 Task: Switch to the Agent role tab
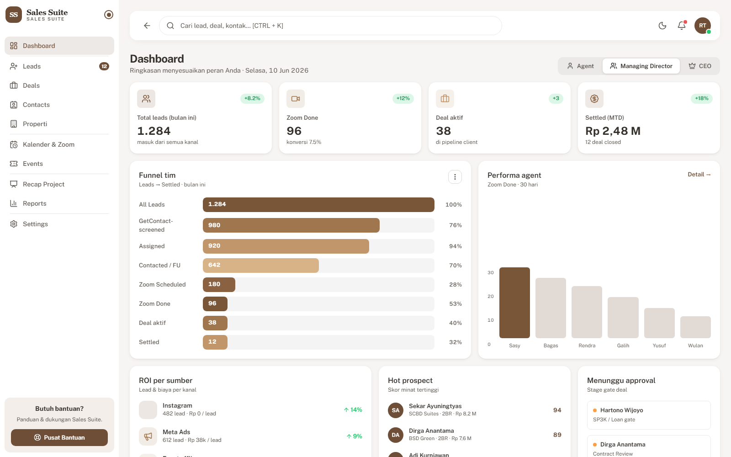click(580, 66)
